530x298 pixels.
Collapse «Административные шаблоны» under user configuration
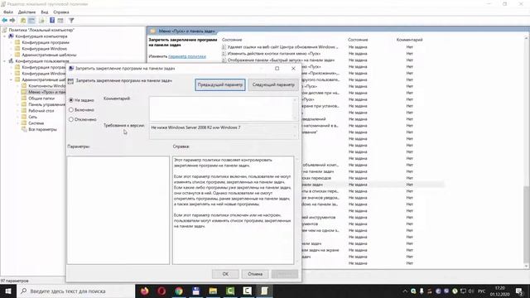(11, 79)
